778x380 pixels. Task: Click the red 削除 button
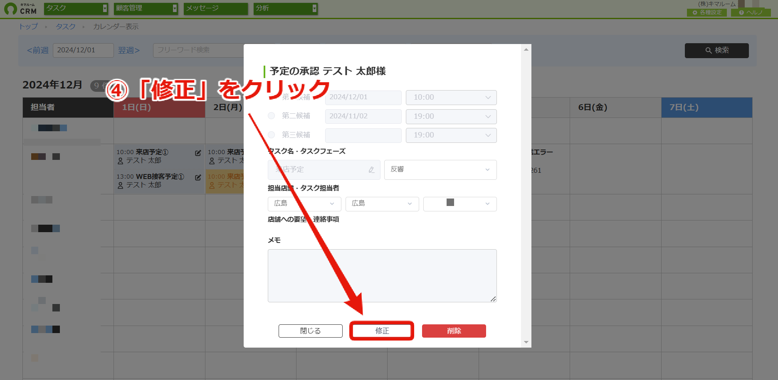pyautogui.click(x=454, y=331)
